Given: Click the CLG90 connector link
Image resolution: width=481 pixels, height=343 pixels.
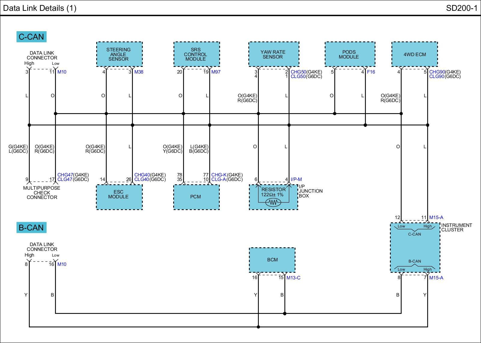Looking at the screenshot, I should 437,77.
